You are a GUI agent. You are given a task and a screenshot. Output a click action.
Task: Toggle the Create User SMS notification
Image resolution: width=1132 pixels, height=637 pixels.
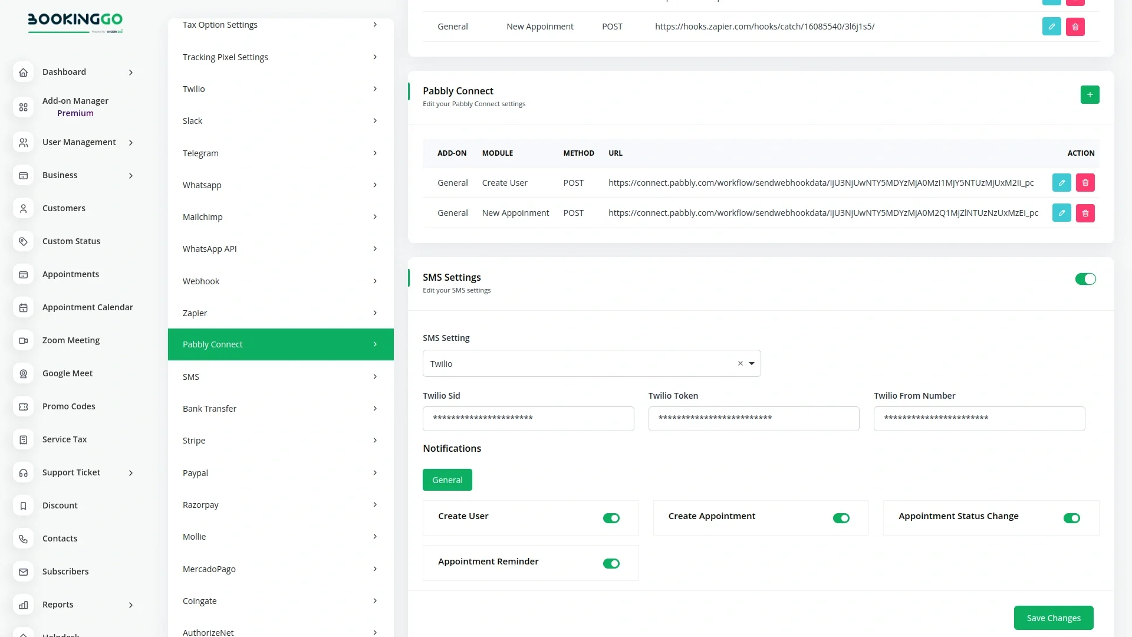pos(611,518)
